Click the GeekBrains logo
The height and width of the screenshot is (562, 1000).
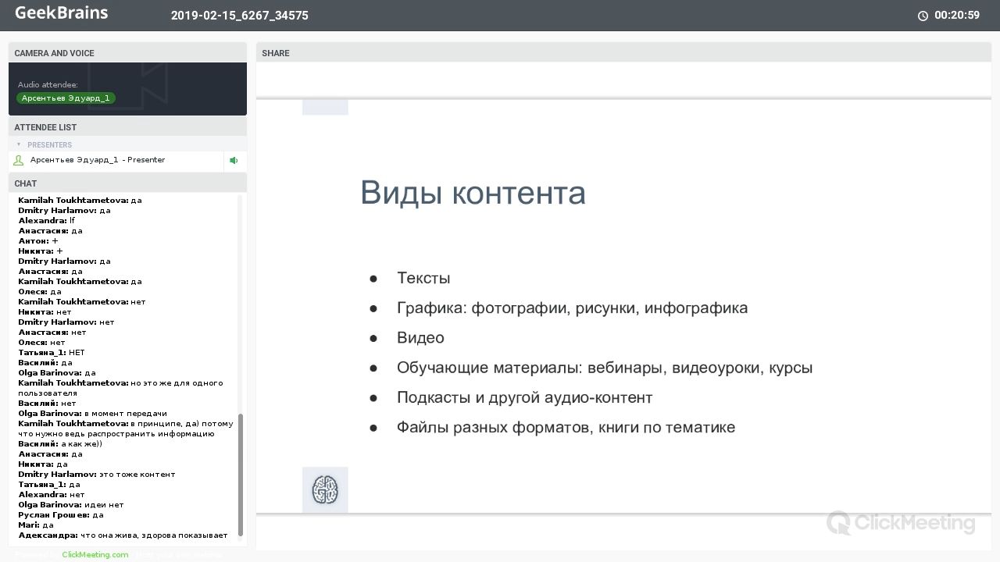[62, 13]
